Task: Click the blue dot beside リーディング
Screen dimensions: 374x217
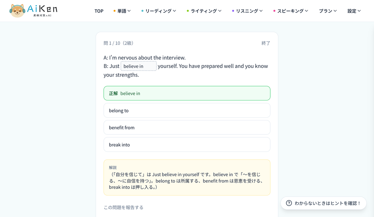Action: 142,11
